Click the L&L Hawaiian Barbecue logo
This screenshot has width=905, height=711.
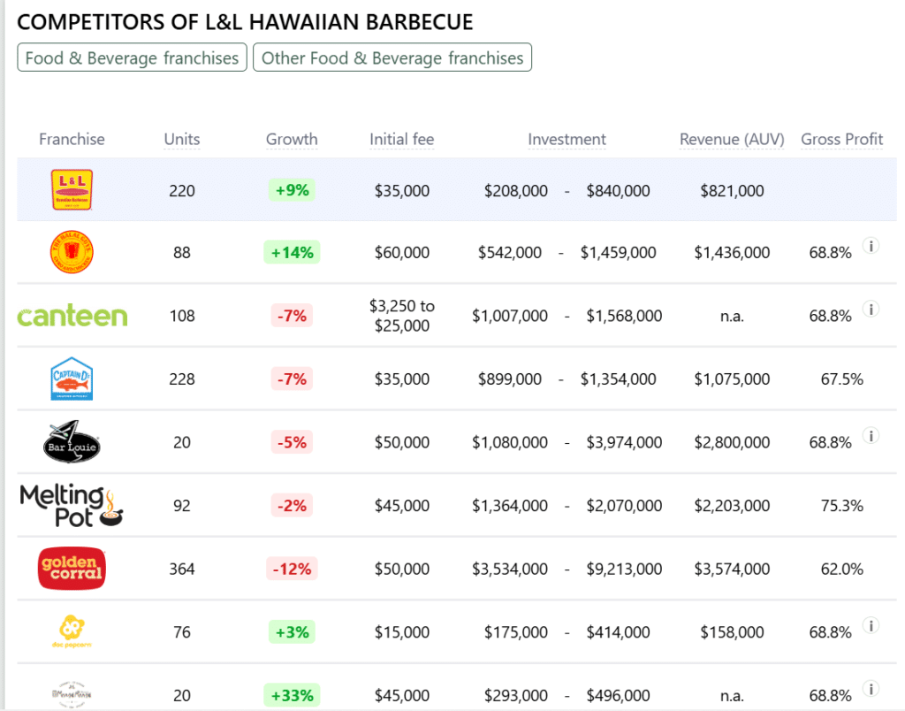coord(72,189)
